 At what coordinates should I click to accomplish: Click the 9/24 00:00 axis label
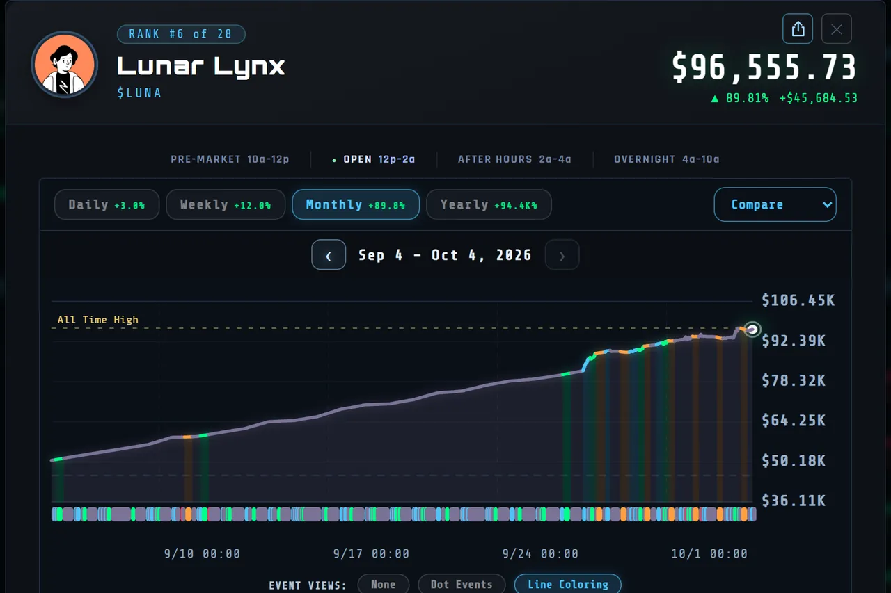540,554
